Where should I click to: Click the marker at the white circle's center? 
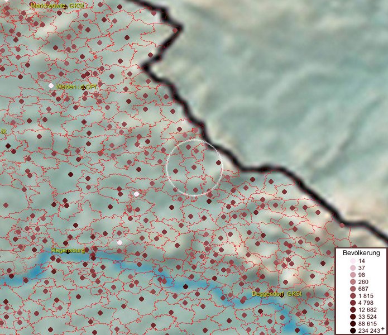pos(194,167)
